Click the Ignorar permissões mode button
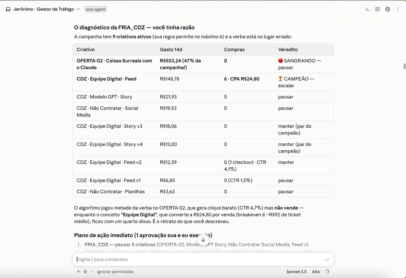406x278 pixels. pos(115,271)
